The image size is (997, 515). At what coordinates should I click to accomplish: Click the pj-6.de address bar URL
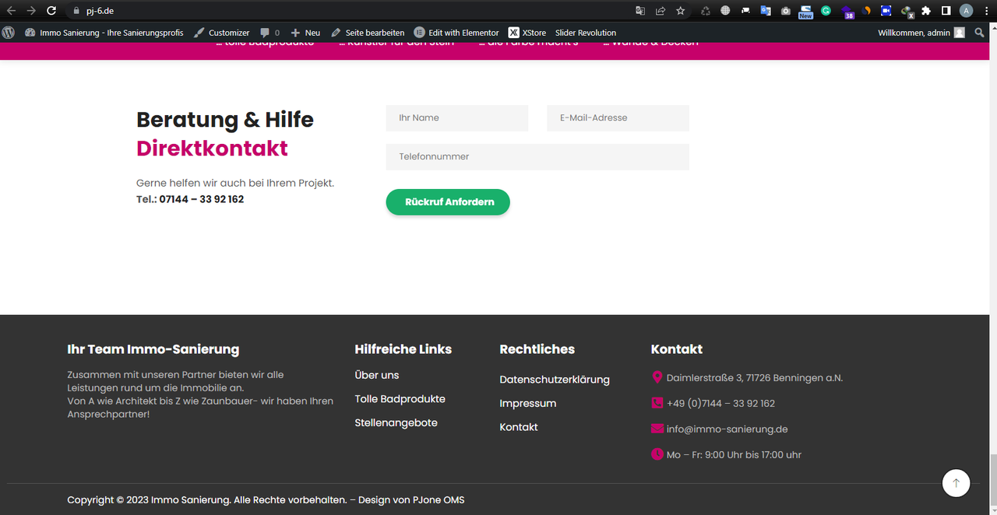click(x=100, y=11)
